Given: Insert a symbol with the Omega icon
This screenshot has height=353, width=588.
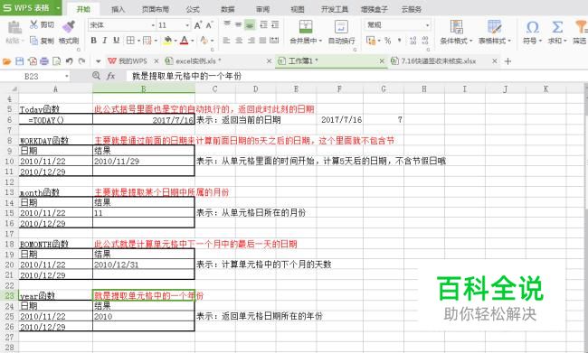Looking at the screenshot, I should click(x=533, y=26).
